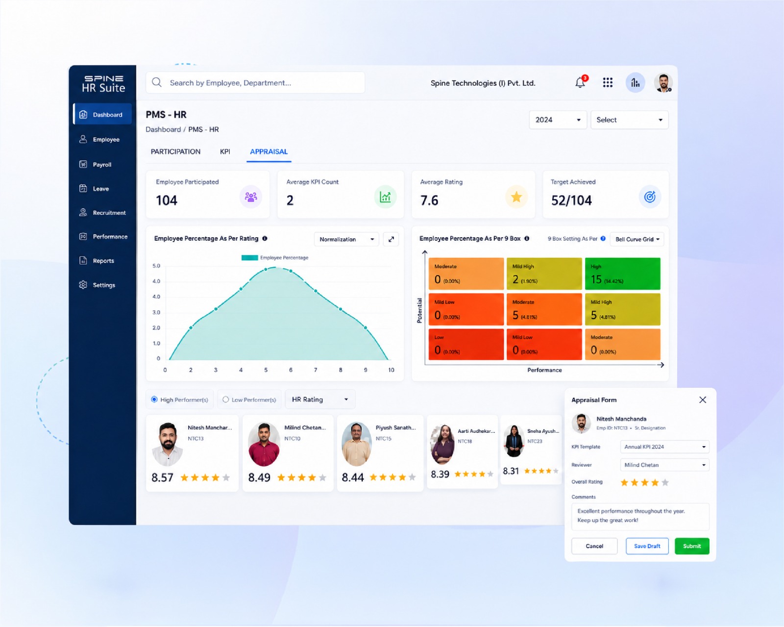Click the Performance sidebar icon
The image size is (784, 627).
[83, 236]
